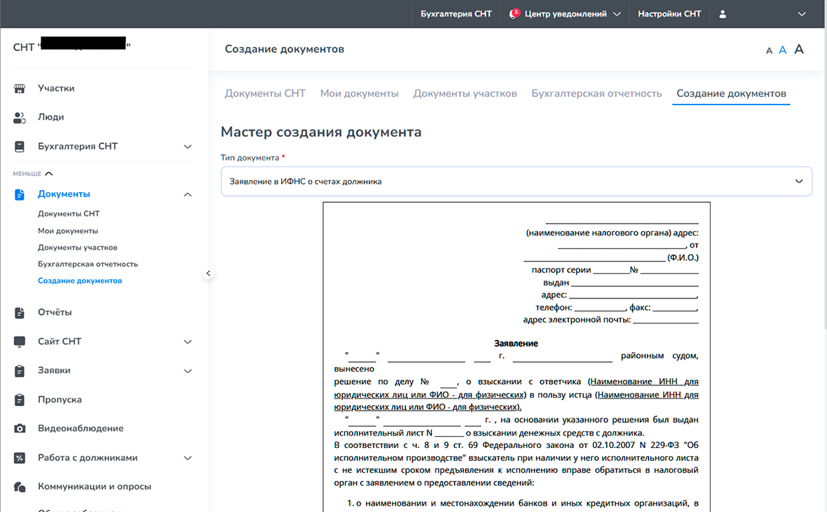Open Бухгалтерия СНТ in top bar
The width and height of the screenshot is (827, 512).
pyautogui.click(x=456, y=14)
